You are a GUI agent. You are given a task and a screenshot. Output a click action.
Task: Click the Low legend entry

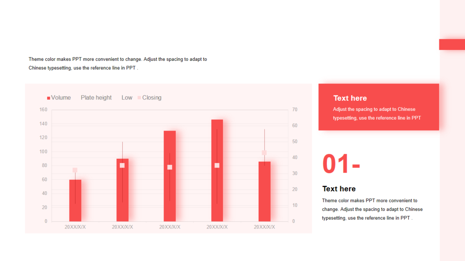(x=127, y=98)
